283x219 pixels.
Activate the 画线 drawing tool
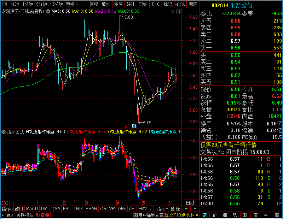point(143,4)
